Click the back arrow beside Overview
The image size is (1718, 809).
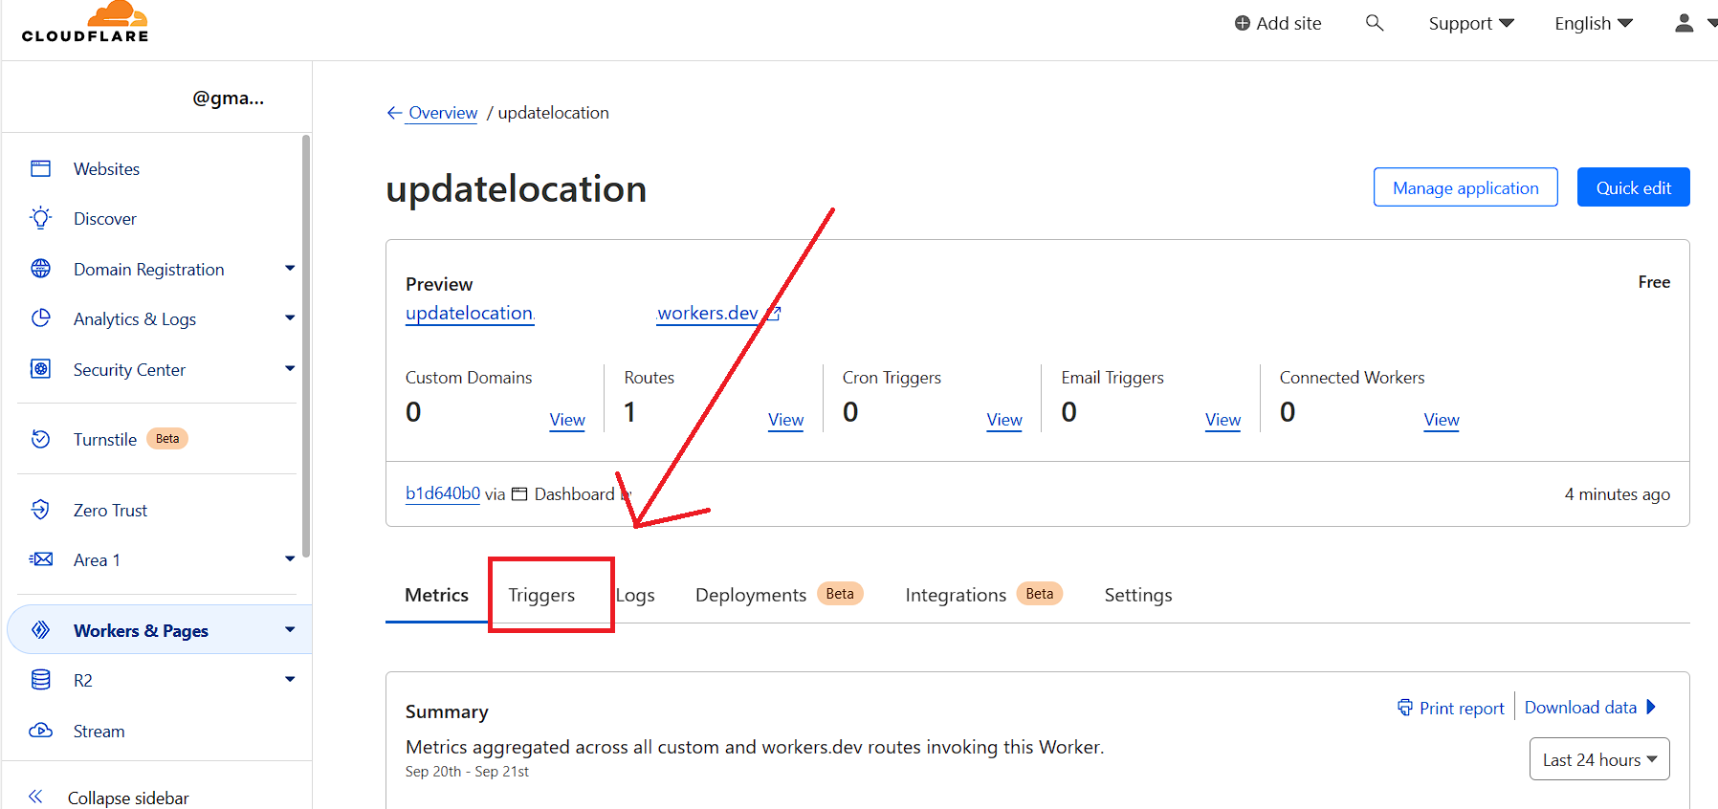click(x=394, y=113)
